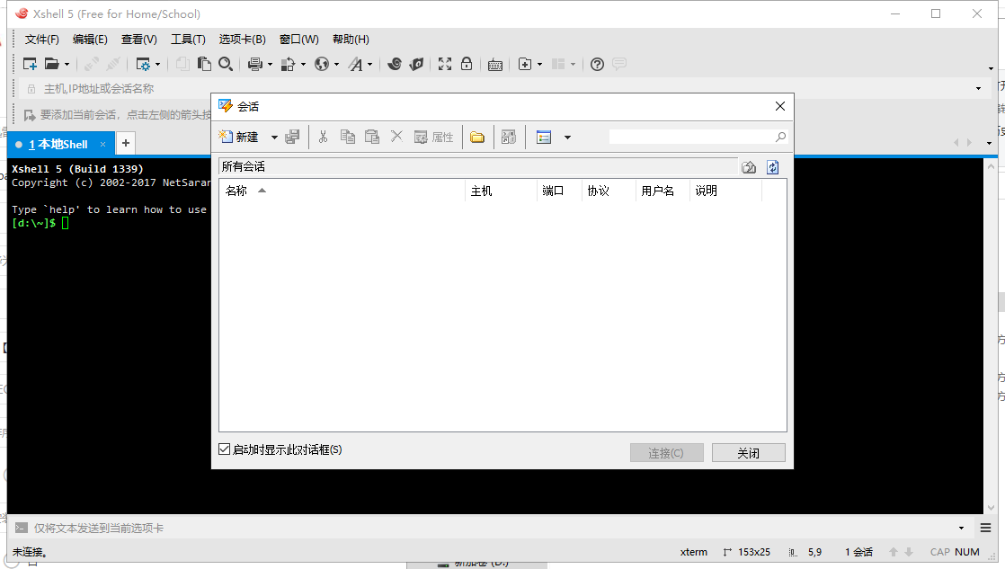Click the globe encoding icon
This screenshot has height=569, width=1005.
pos(322,64)
